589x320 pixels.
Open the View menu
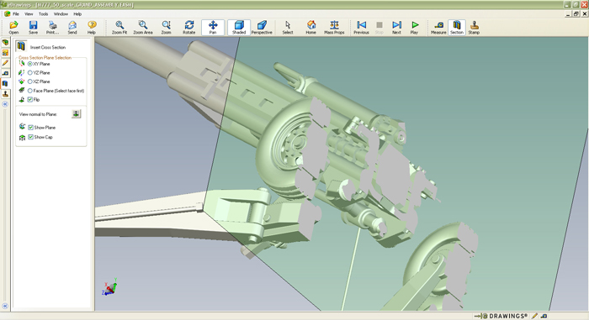[29, 14]
